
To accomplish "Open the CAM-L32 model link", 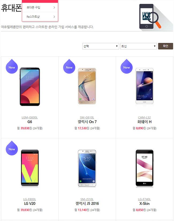I will tap(144, 117).
